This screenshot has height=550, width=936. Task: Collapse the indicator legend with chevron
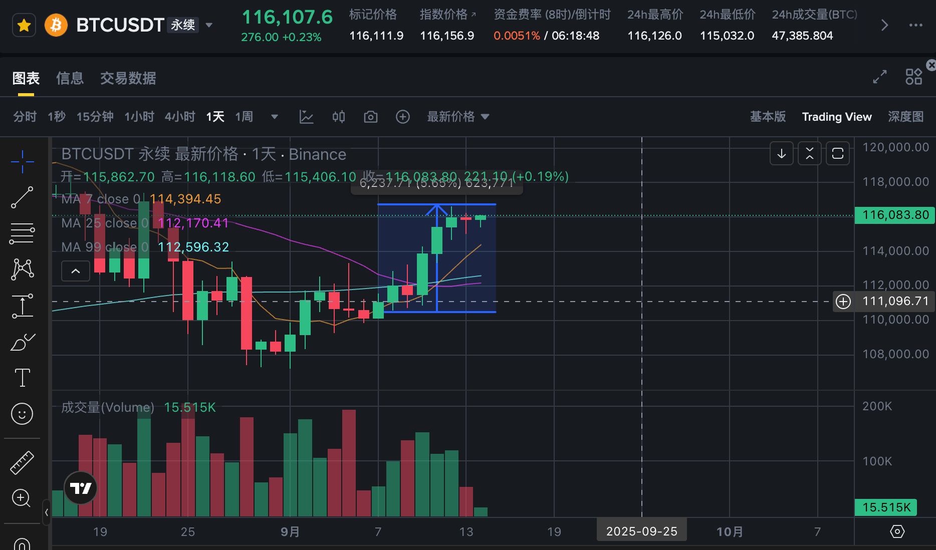tap(76, 271)
